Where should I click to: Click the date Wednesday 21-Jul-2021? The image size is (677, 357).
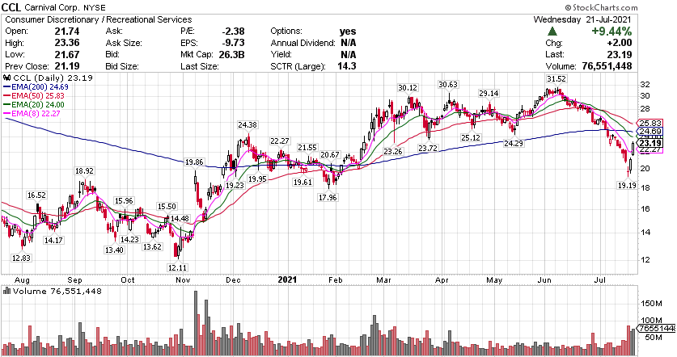582,20
